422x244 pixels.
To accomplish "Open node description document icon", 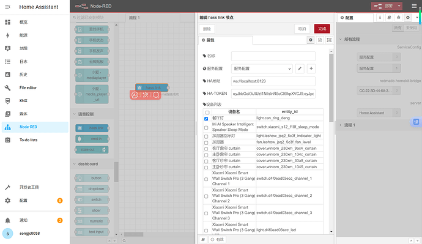I will 320,40.
